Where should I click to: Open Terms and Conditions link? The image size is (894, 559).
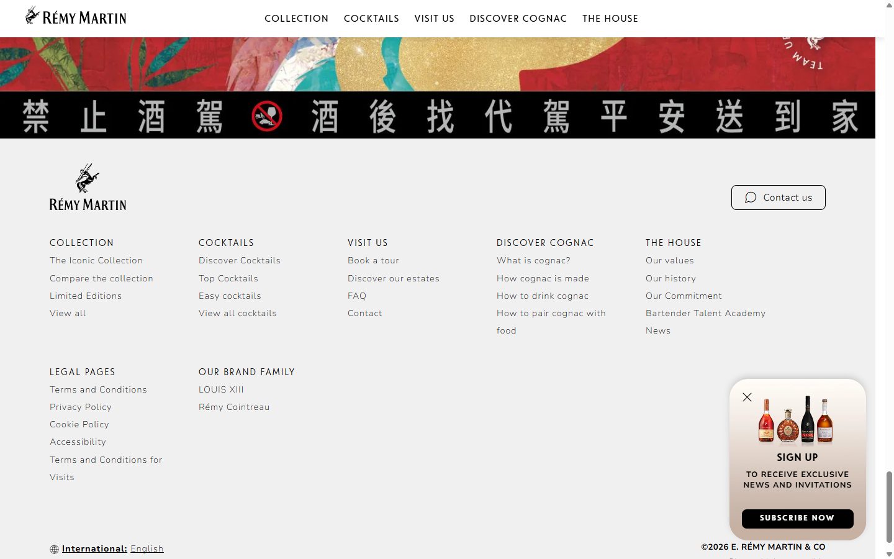click(x=98, y=389)
